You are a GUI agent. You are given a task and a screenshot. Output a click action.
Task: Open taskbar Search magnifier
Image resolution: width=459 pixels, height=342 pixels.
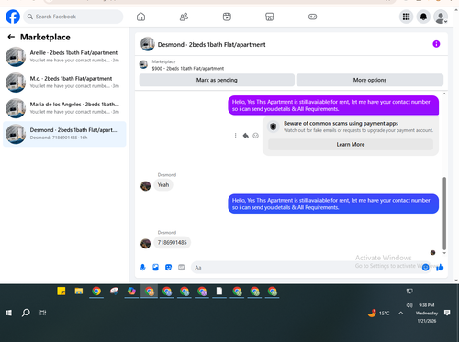26,313
